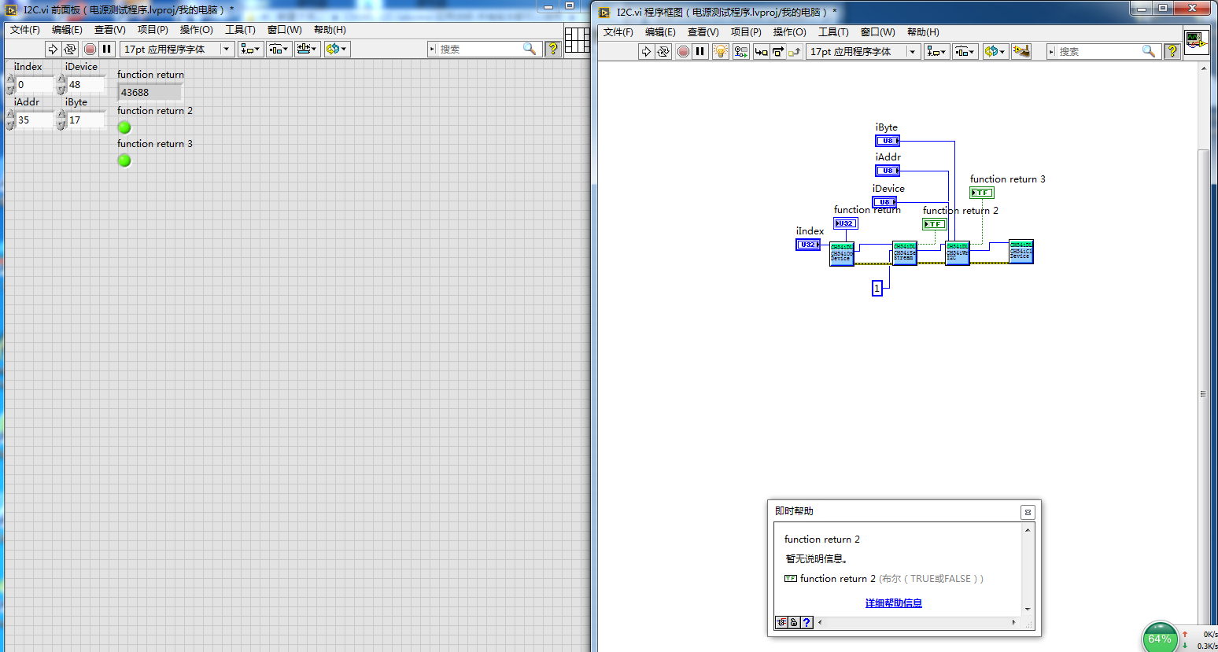The height and width of the screenshot is (652, 1218).
Task: Click function return 2 green LED
Action: (124, 127)
